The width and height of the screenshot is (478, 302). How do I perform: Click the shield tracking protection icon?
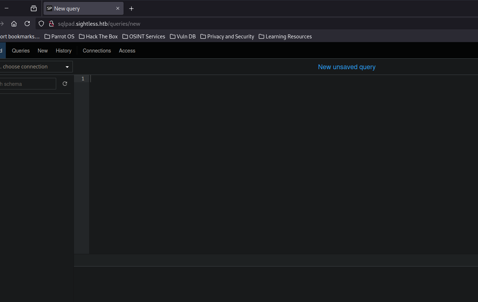(x=41, y=24)
